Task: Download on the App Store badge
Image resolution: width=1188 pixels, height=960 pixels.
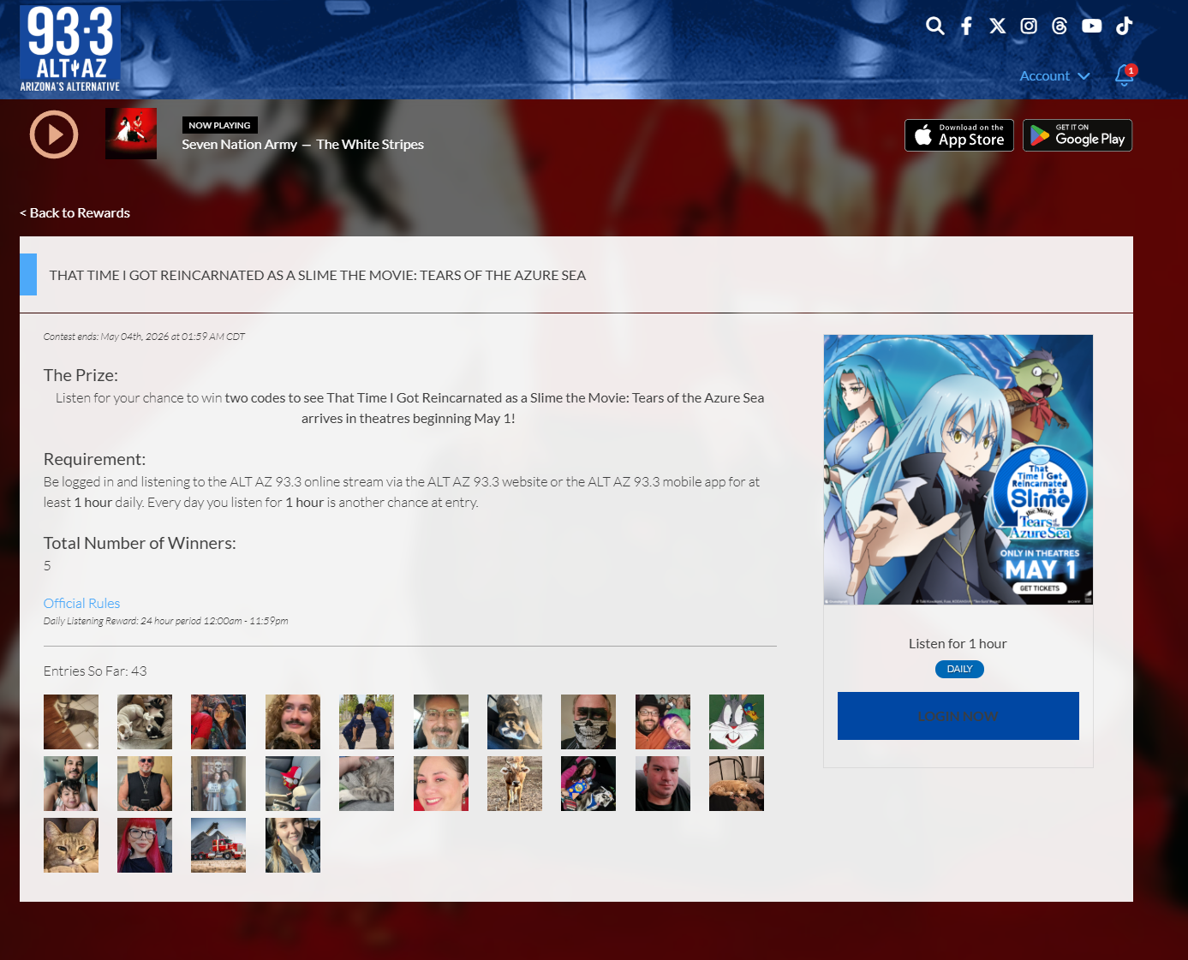Action: tap(959, 135)
